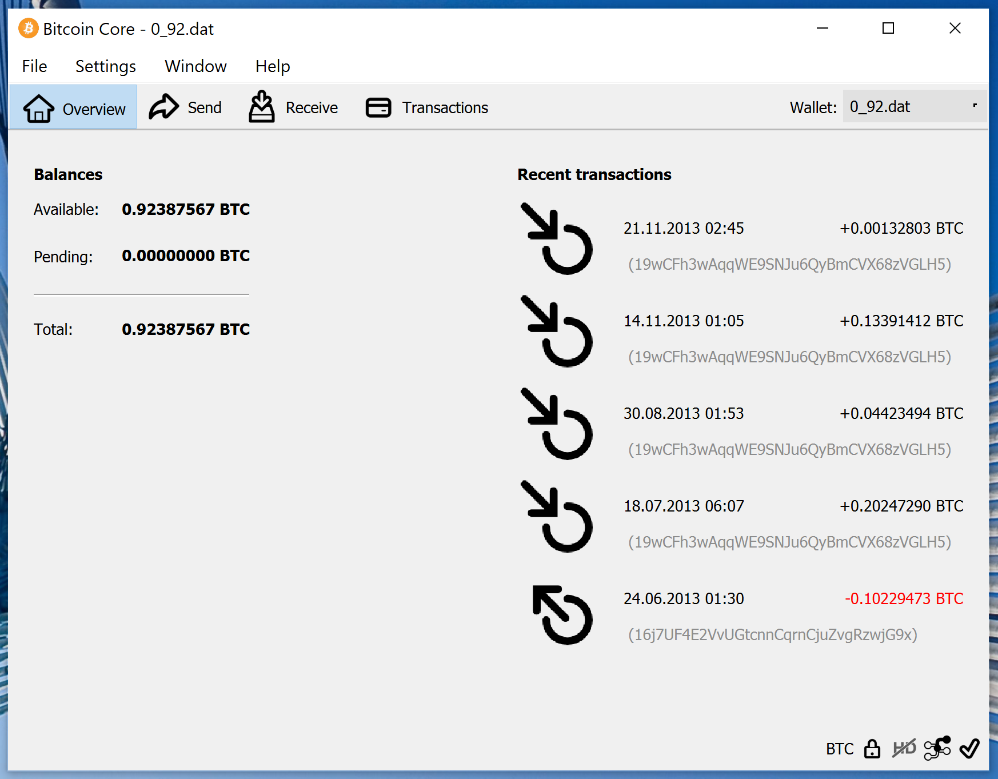Open the Help menu
This screenshot has width=998, height=779.
273,66
